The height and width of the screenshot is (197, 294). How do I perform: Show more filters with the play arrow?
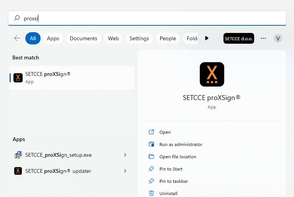207,38
